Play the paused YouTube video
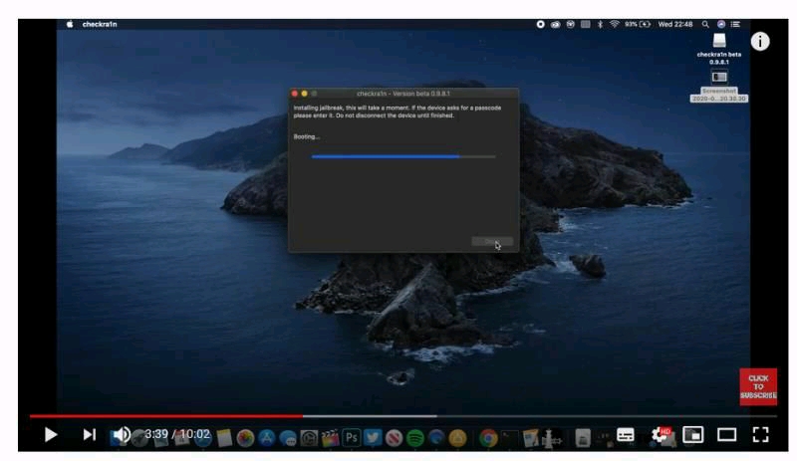The image size is (797, 461). 51,434
